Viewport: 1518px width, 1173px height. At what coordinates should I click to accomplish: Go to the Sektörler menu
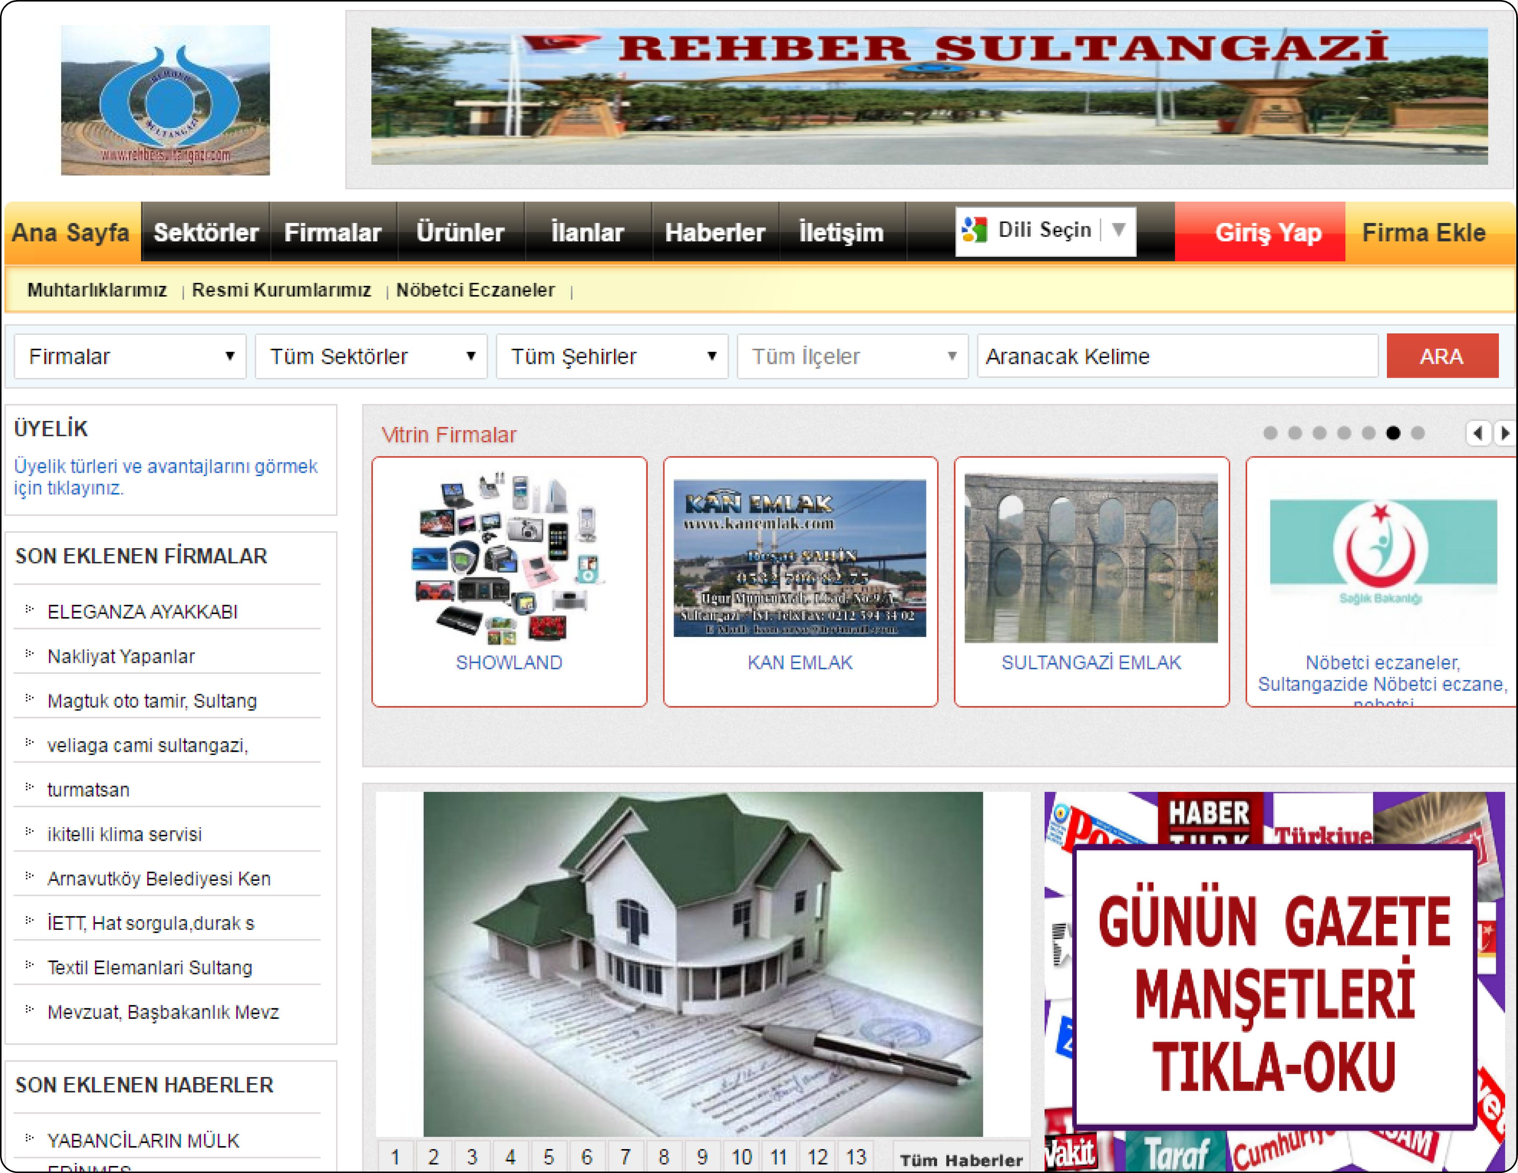(206, 233)
